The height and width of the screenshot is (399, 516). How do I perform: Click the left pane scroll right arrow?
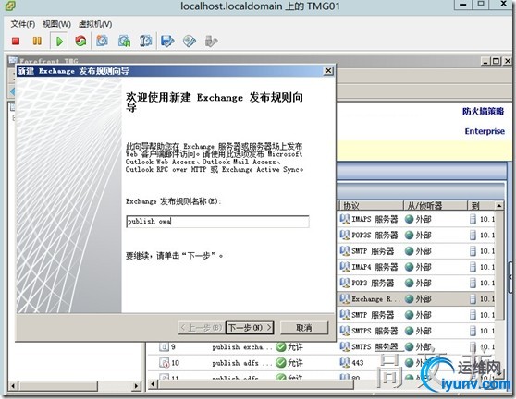137,385
